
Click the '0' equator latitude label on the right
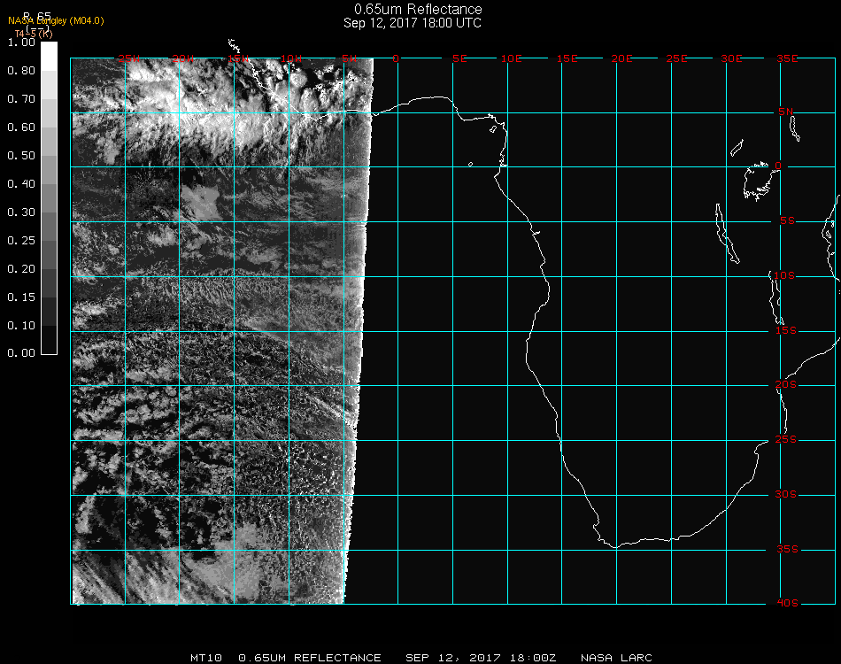[x=778, y=166]
